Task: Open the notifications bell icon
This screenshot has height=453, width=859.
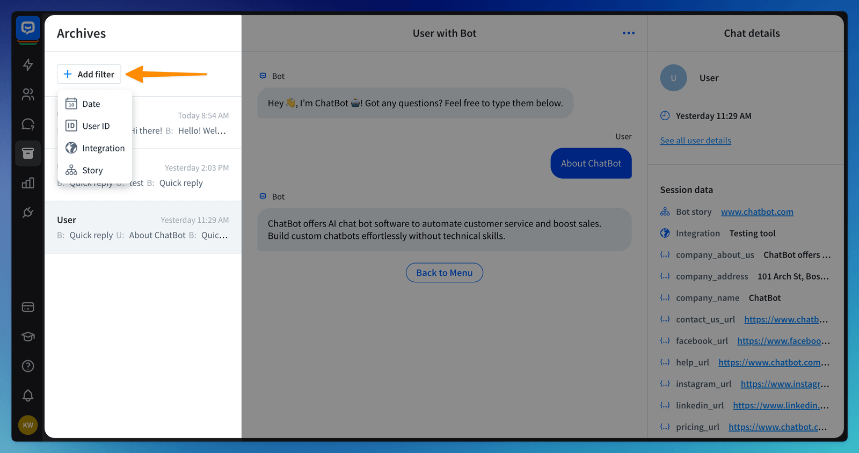Action: [x=28, y=396]
